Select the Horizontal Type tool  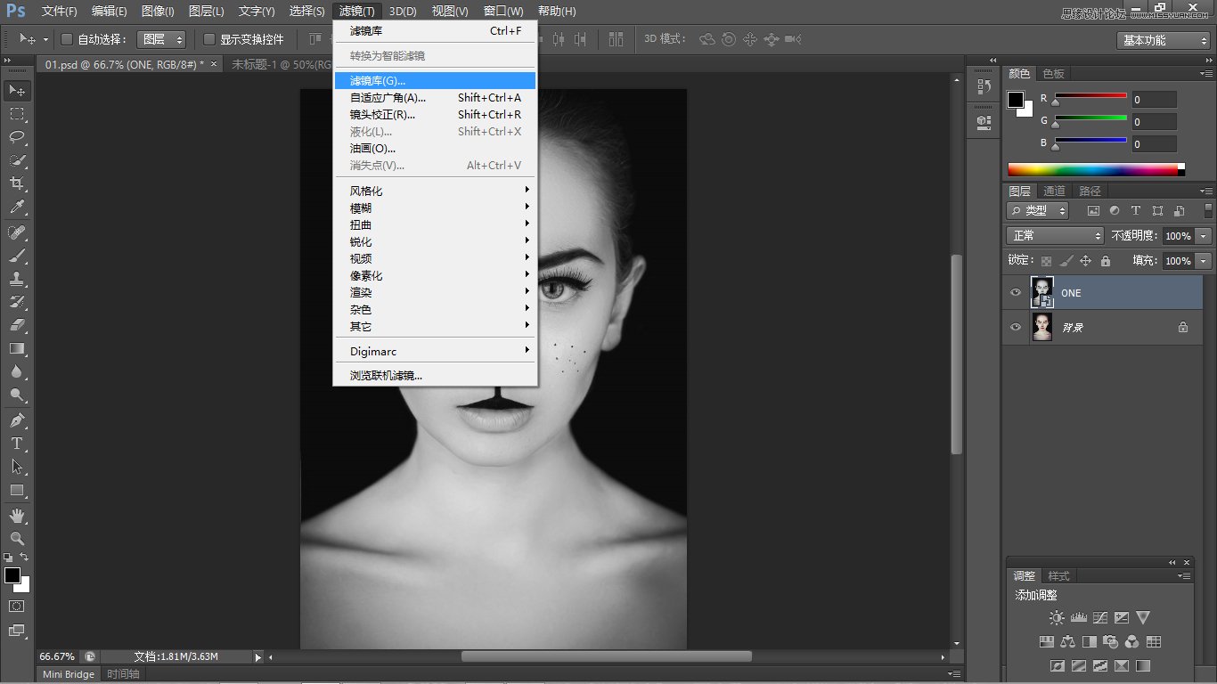[17, 444]
